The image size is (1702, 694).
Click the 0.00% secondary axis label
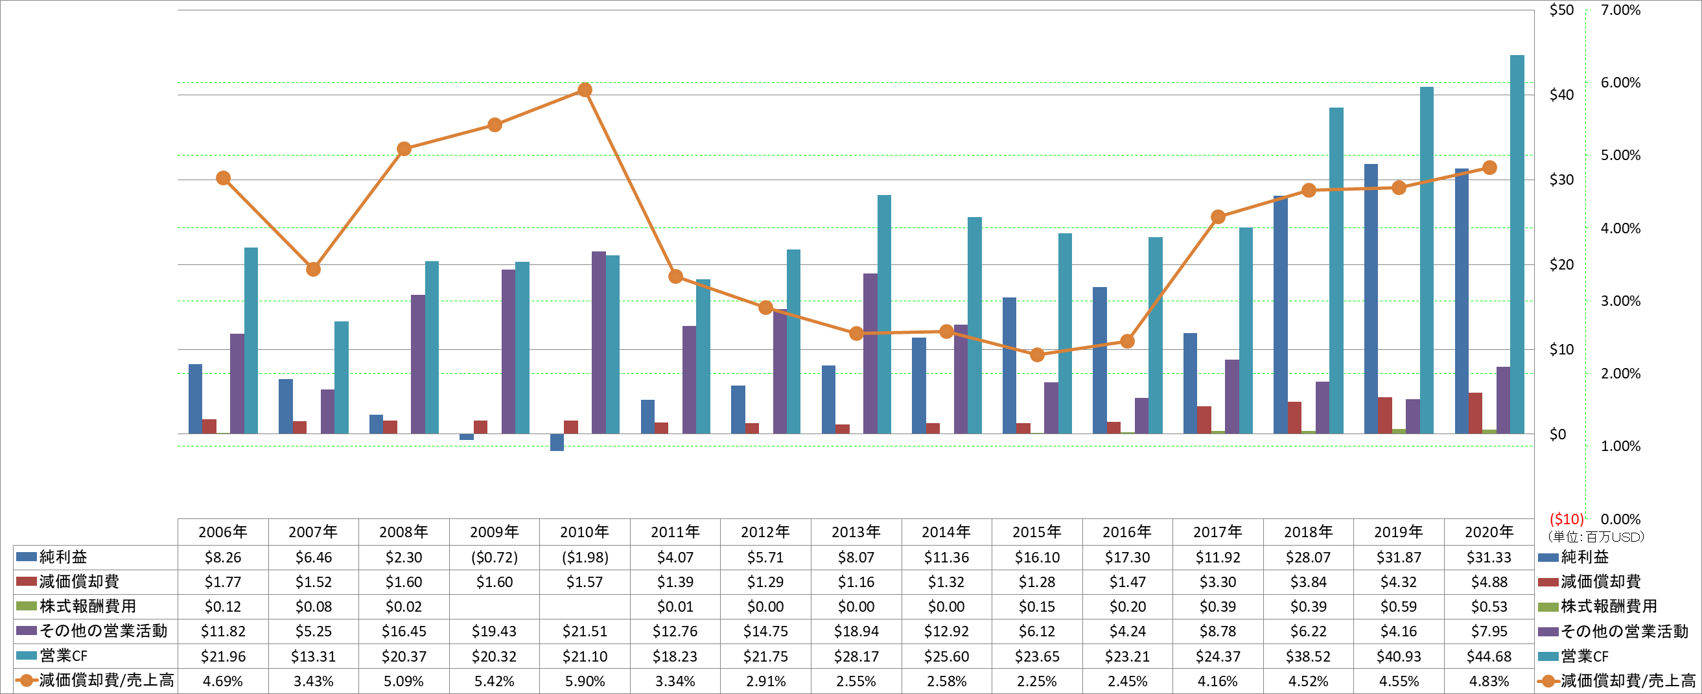coord(1620,519)
